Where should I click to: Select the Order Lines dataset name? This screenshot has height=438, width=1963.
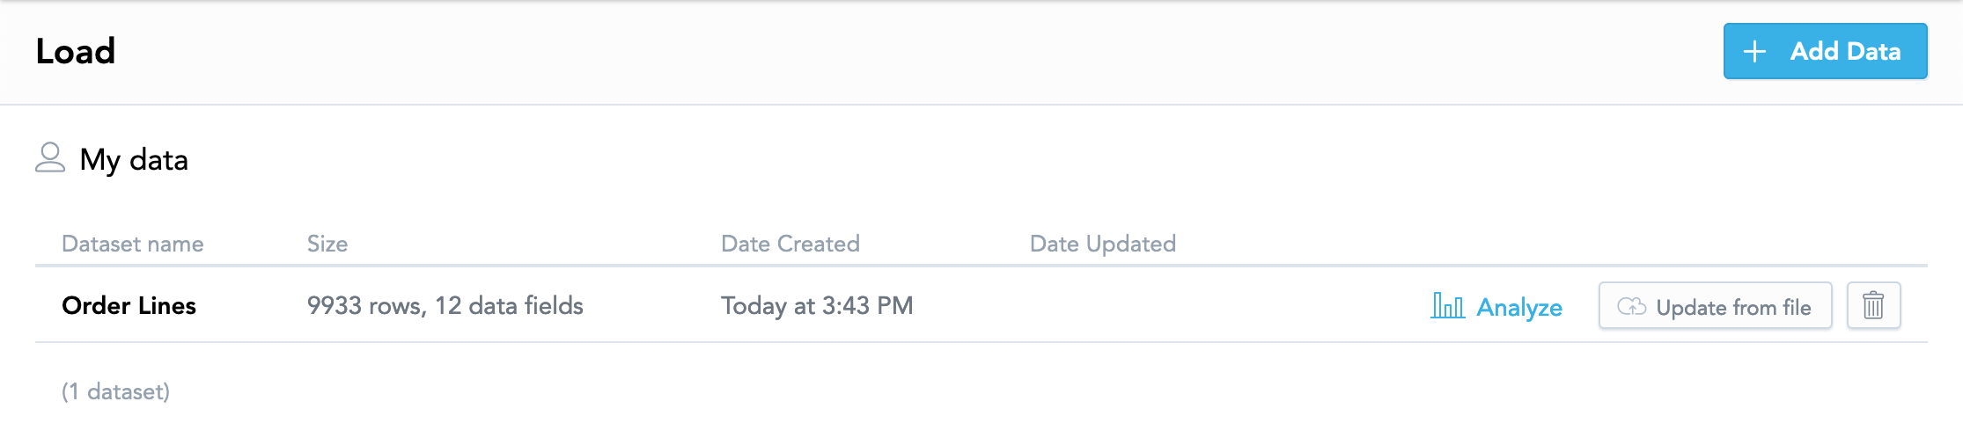[x=129, y=305]
